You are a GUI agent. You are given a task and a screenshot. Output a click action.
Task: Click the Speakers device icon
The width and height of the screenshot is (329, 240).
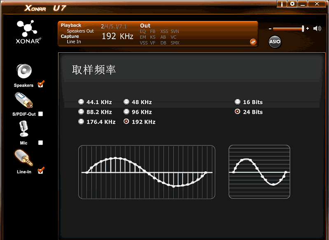click(24, 71)
